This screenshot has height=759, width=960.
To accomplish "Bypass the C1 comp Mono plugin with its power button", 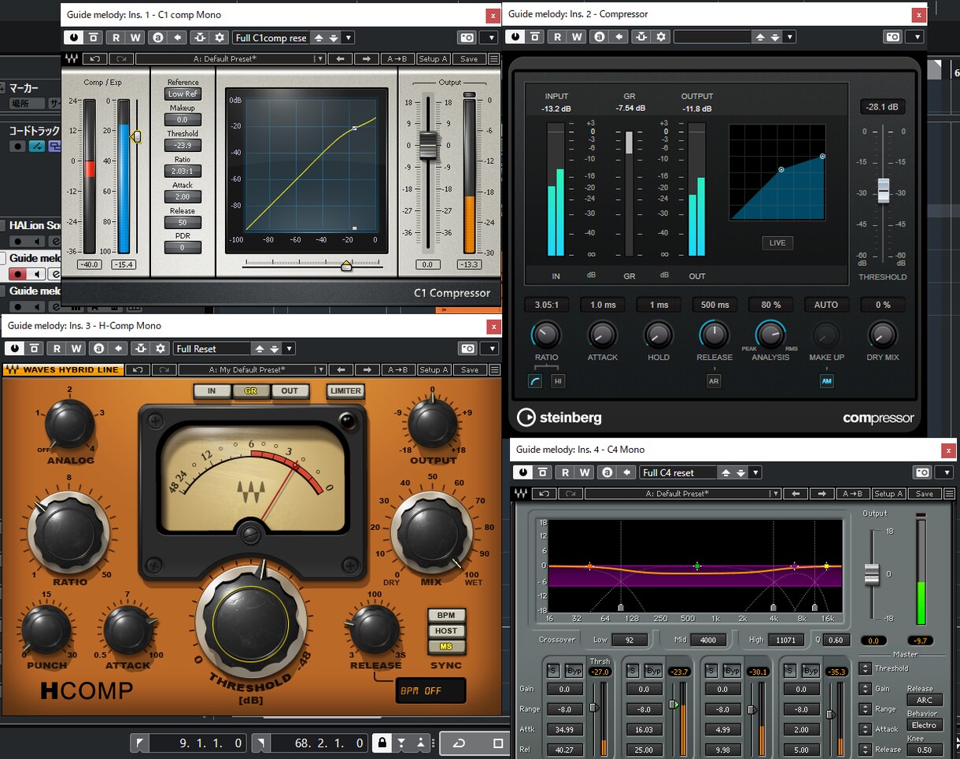I will point(74,37).
